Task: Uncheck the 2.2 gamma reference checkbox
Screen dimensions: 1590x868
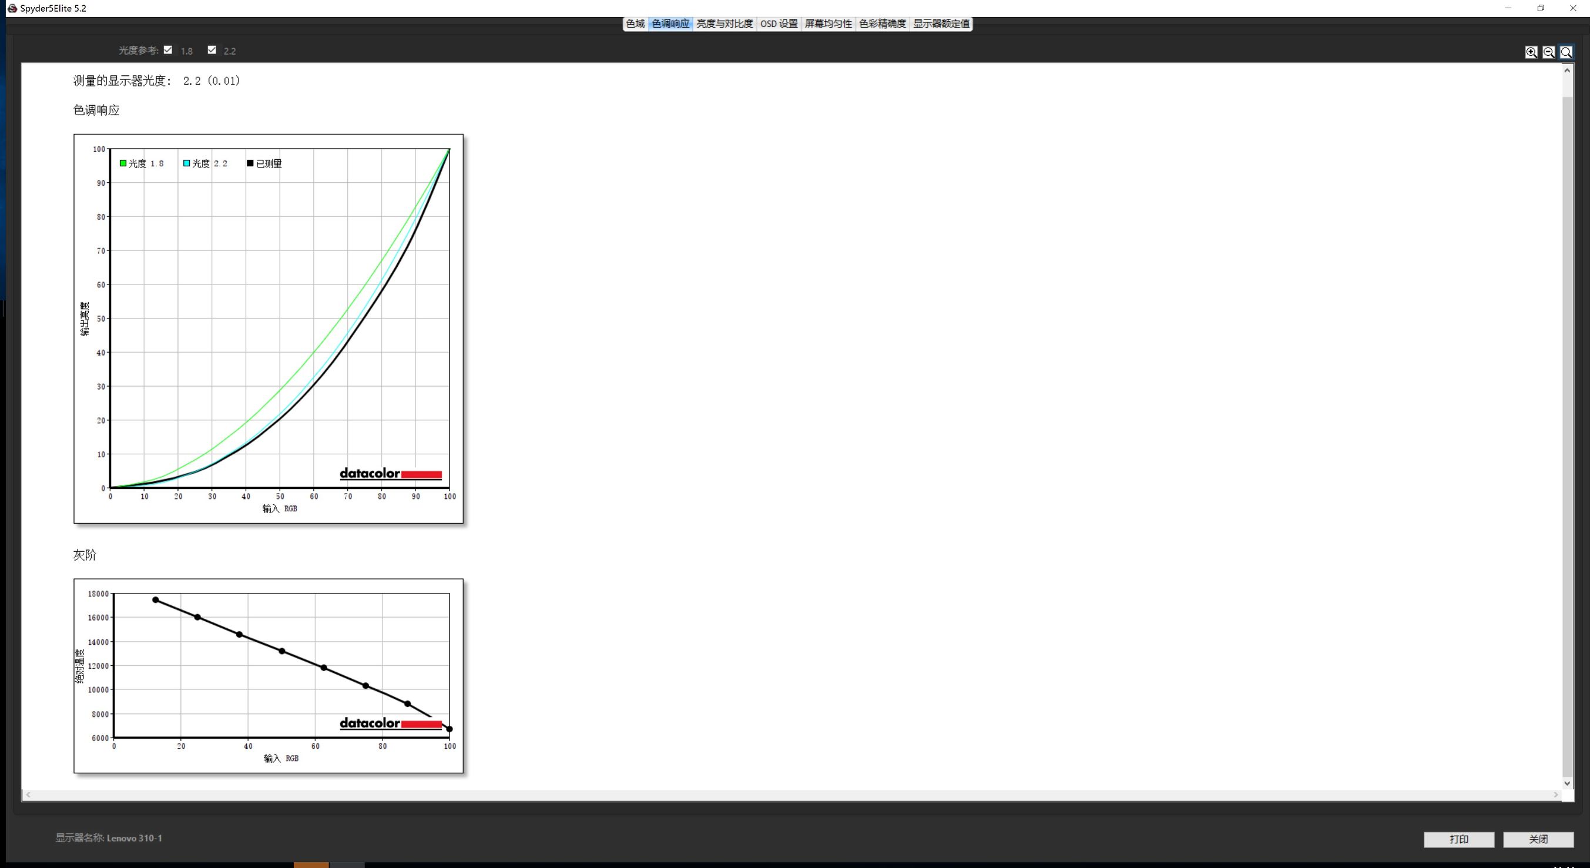Action: (x=212, y=50)
